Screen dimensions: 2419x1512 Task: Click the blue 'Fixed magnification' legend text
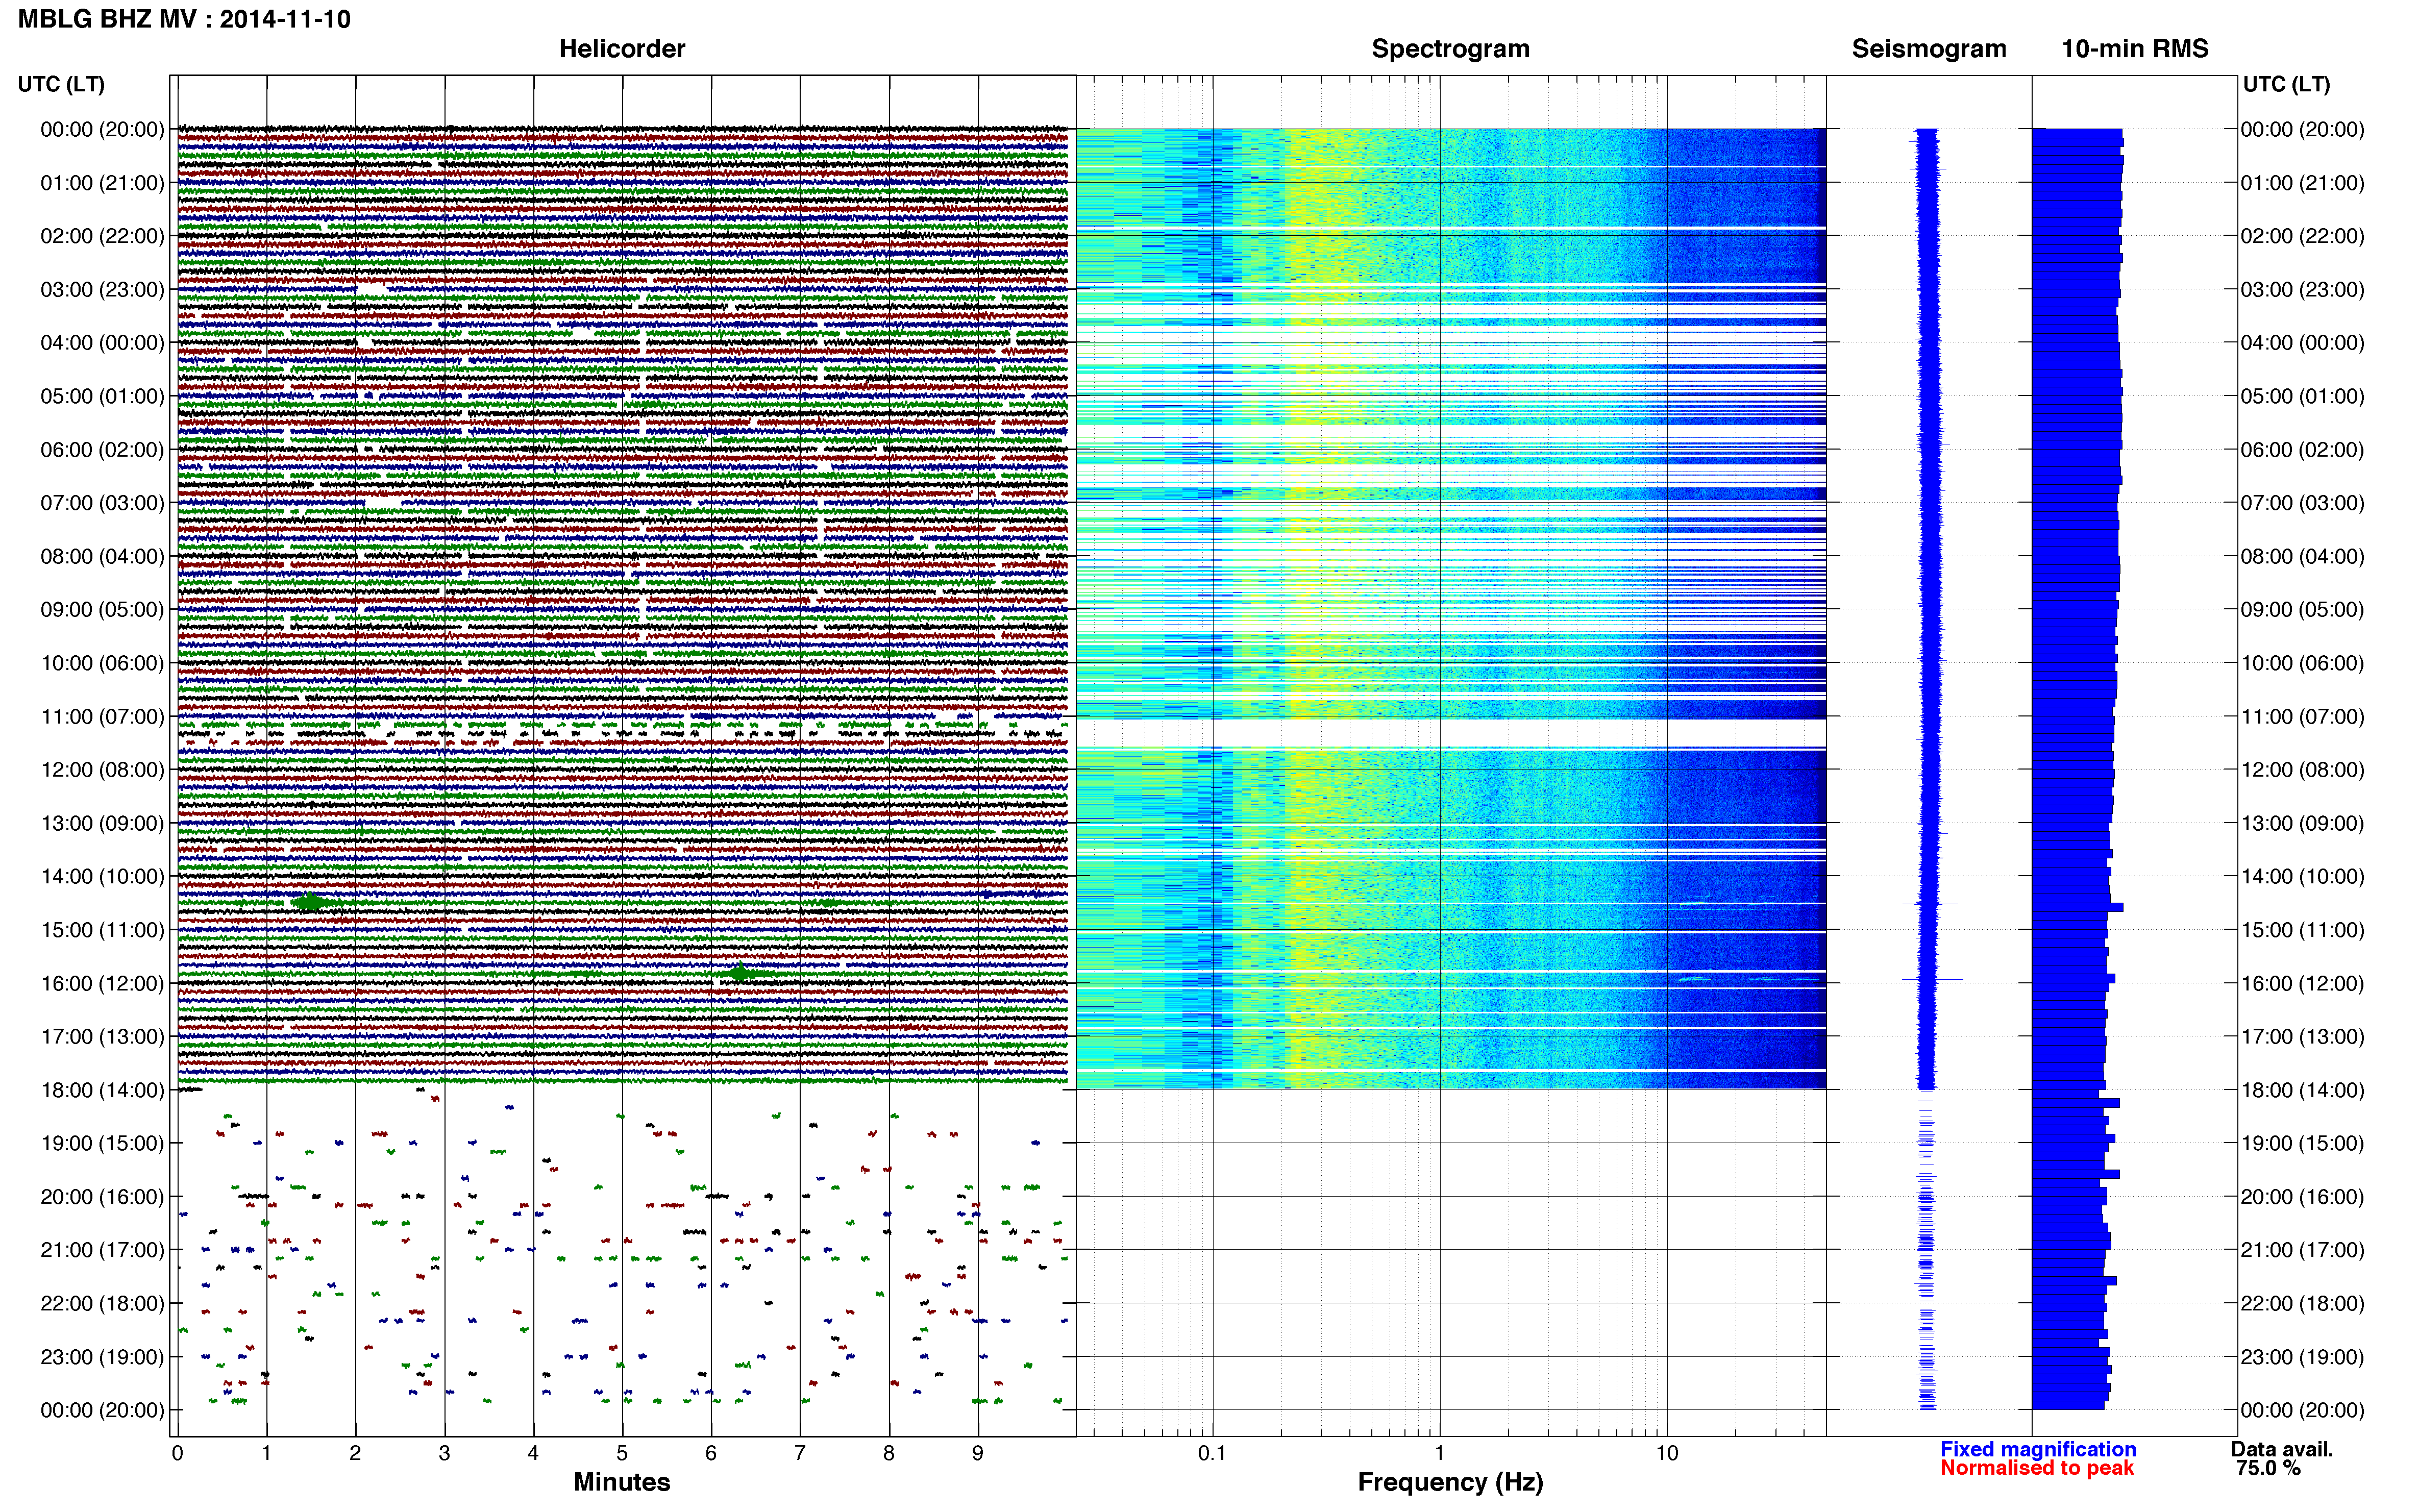point(2038,1449)
